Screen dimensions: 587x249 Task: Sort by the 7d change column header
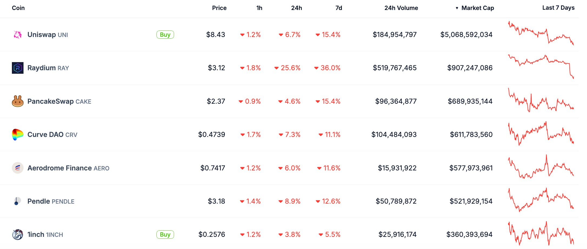pyautogui.click(x=339, y=8)
